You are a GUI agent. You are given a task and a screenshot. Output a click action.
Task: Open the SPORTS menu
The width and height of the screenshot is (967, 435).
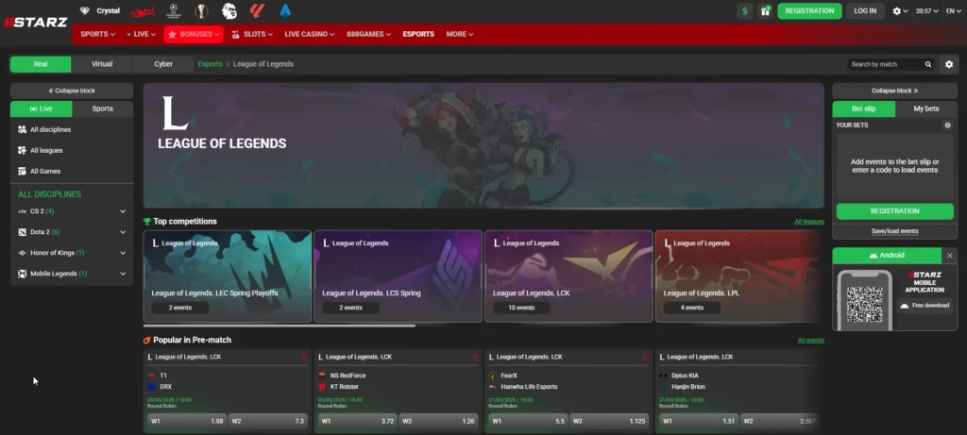[97, 35]
